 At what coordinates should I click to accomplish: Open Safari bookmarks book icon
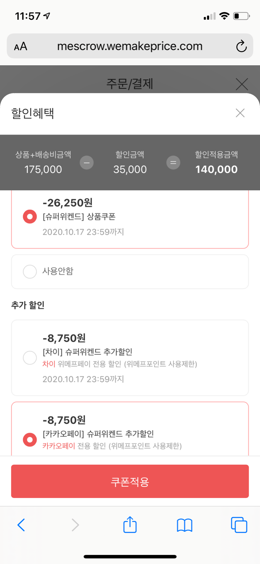coord(185,525)
